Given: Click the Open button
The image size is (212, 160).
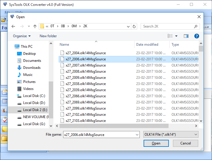Looking at the screenshot, I should (x=156, y=143).
